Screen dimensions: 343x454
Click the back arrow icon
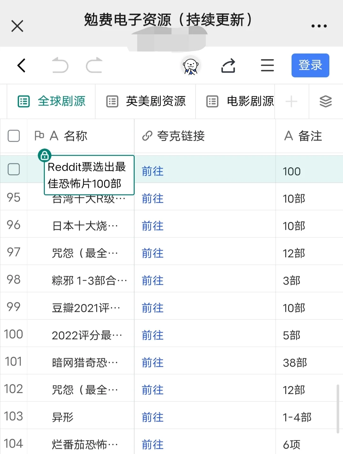(21, 65)
